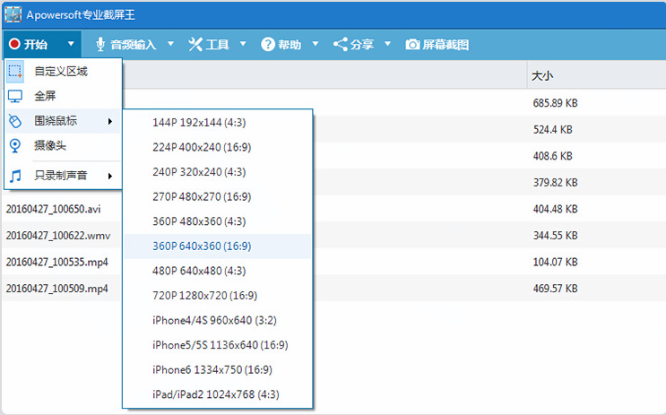Select 只录制声音 menu entry
The image size is (666, 415).
(63, 176)
